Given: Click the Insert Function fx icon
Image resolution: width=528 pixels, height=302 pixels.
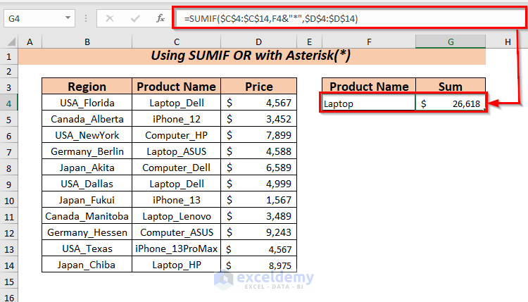Looking at the screenshot, I should [x=161, y=18].
